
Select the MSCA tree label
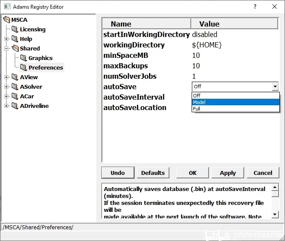pos(19,20)
